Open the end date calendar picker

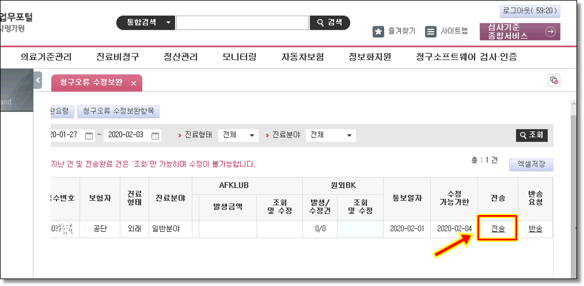pos(155,135)
